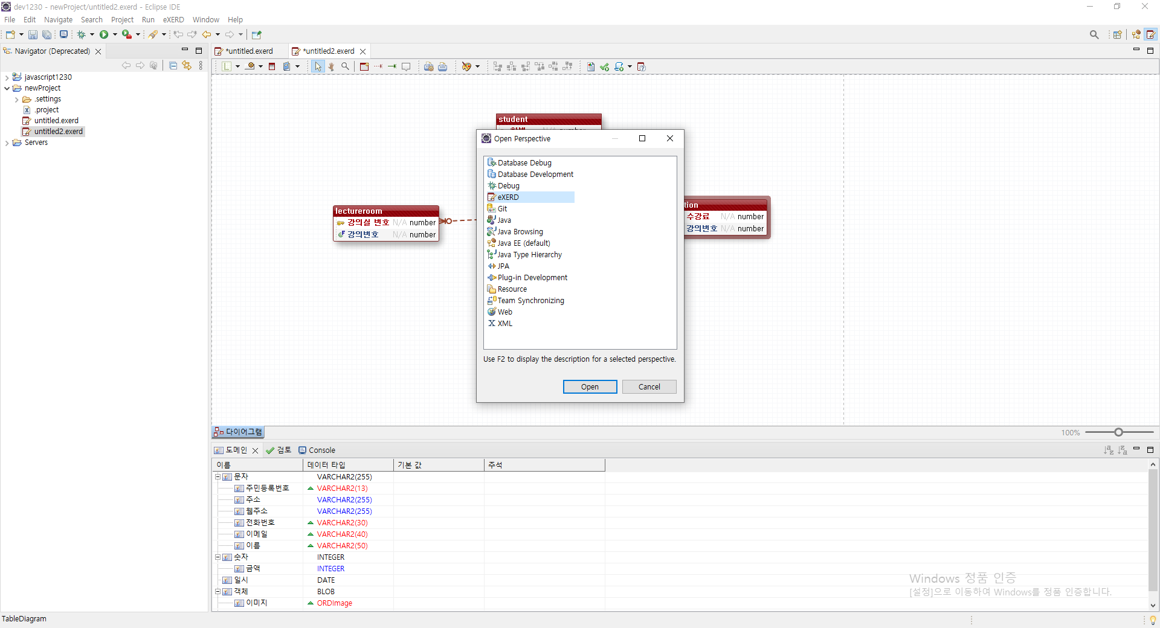Open the Project menu
Viewport: 1160px width, 628px height.
click(122, 20)
